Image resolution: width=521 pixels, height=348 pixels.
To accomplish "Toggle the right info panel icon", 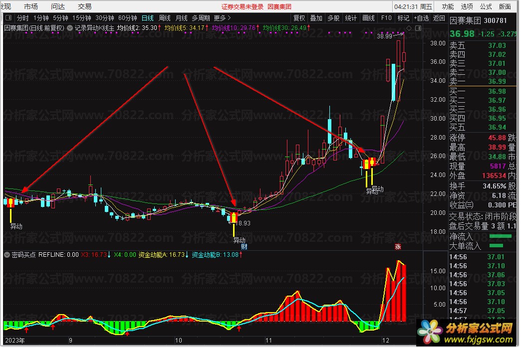I will pyautogui.click(x=418, y=28).
